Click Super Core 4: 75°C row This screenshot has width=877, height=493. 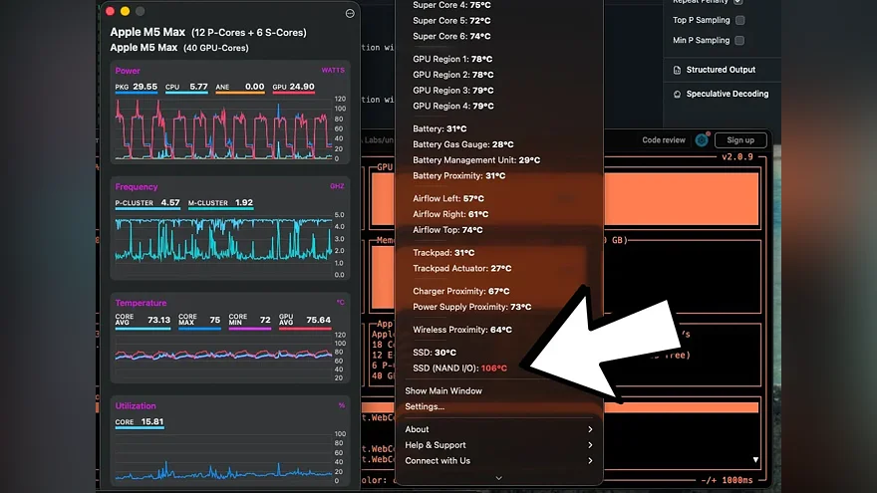pyautogui.click(x=451, y=5)
